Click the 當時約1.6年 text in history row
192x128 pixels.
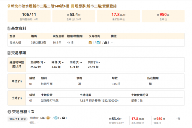pos(37,118)
